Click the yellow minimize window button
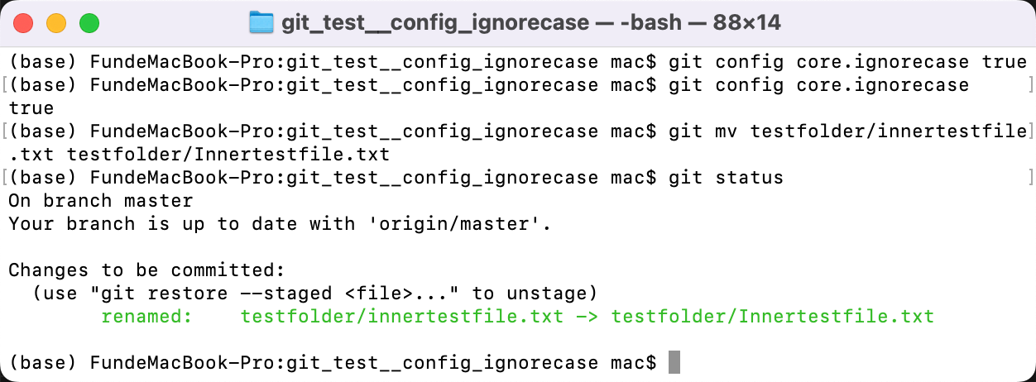Viewport: 1036px width, 382px height. point(56,23)
